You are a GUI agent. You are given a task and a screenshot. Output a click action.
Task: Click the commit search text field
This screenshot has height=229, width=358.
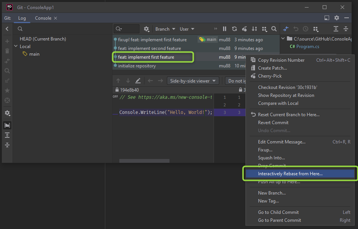tap(130, 29)
